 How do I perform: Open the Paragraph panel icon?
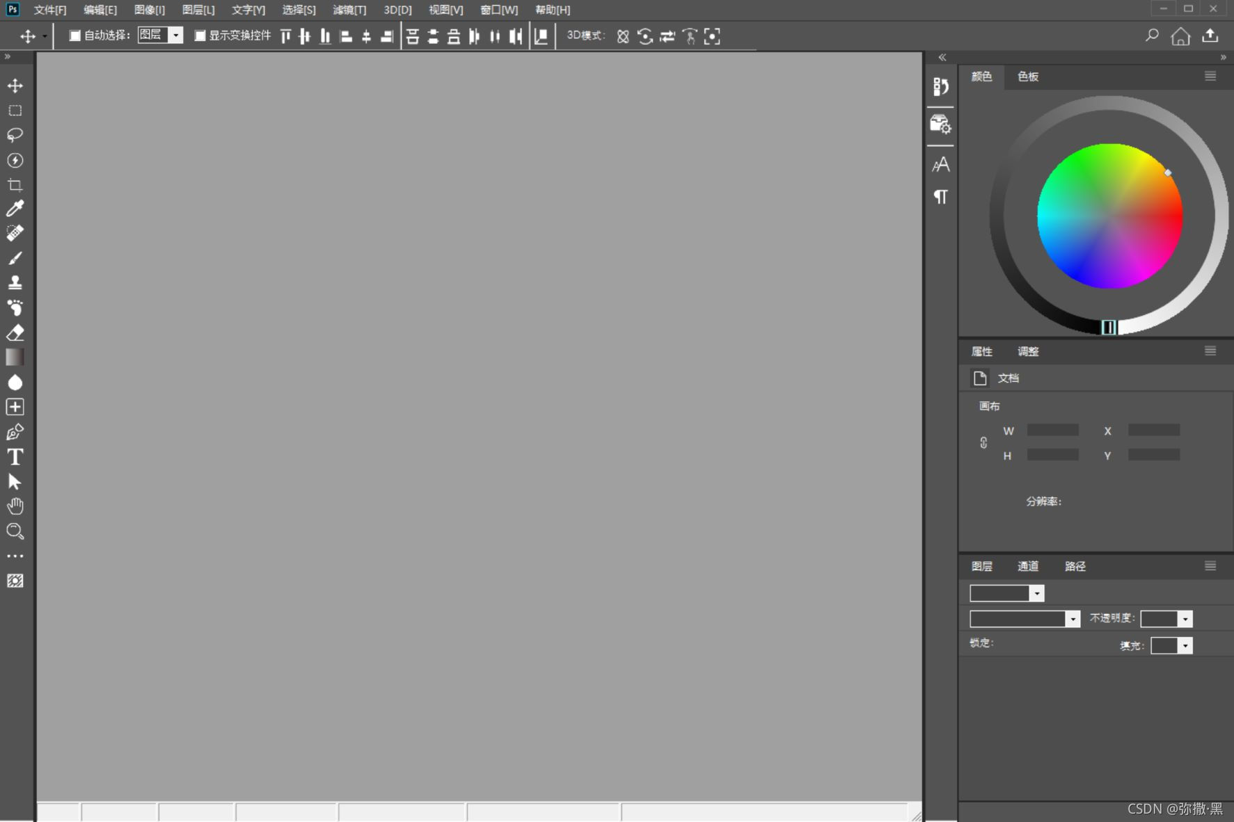(940, 197)
